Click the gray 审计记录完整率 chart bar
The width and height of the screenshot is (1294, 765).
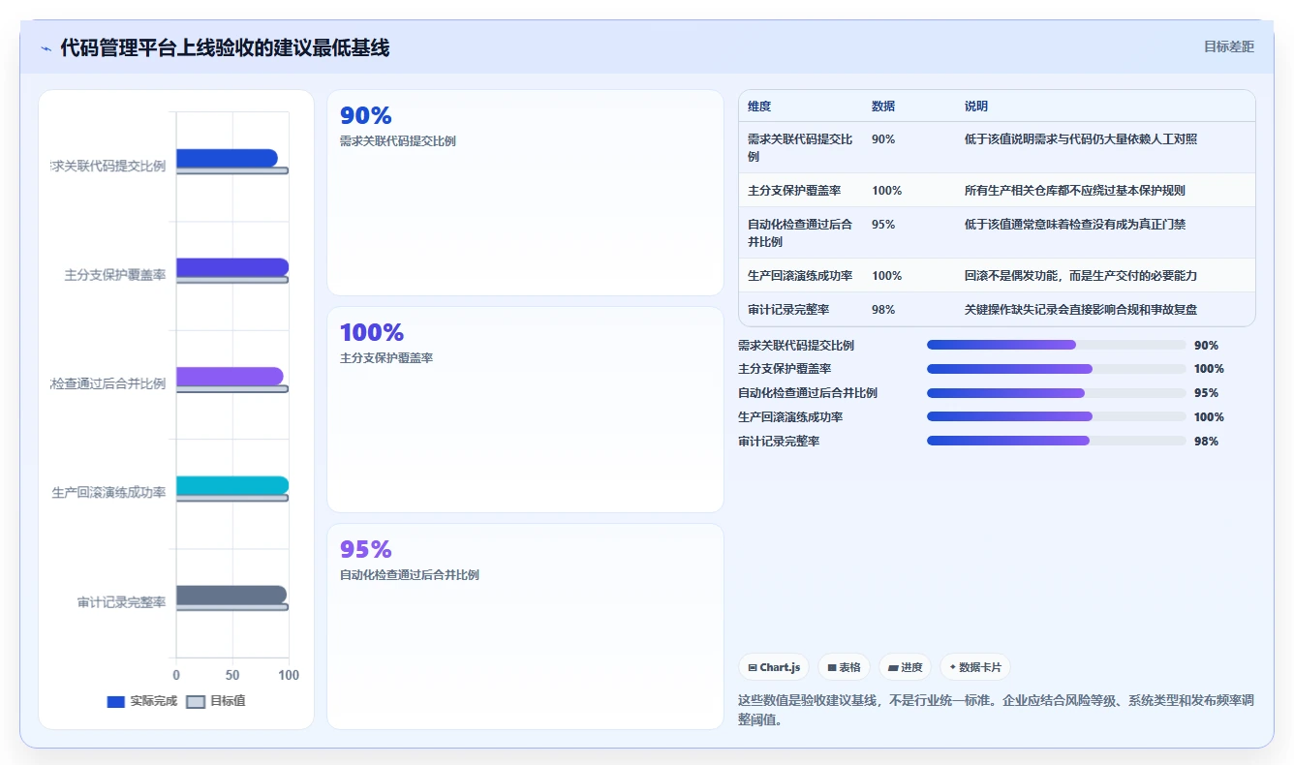231,595
